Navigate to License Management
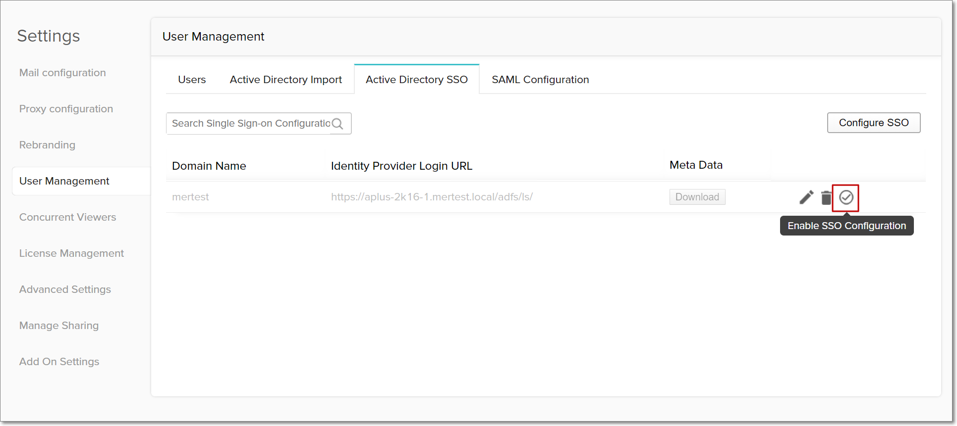 [x=71, y=253]
